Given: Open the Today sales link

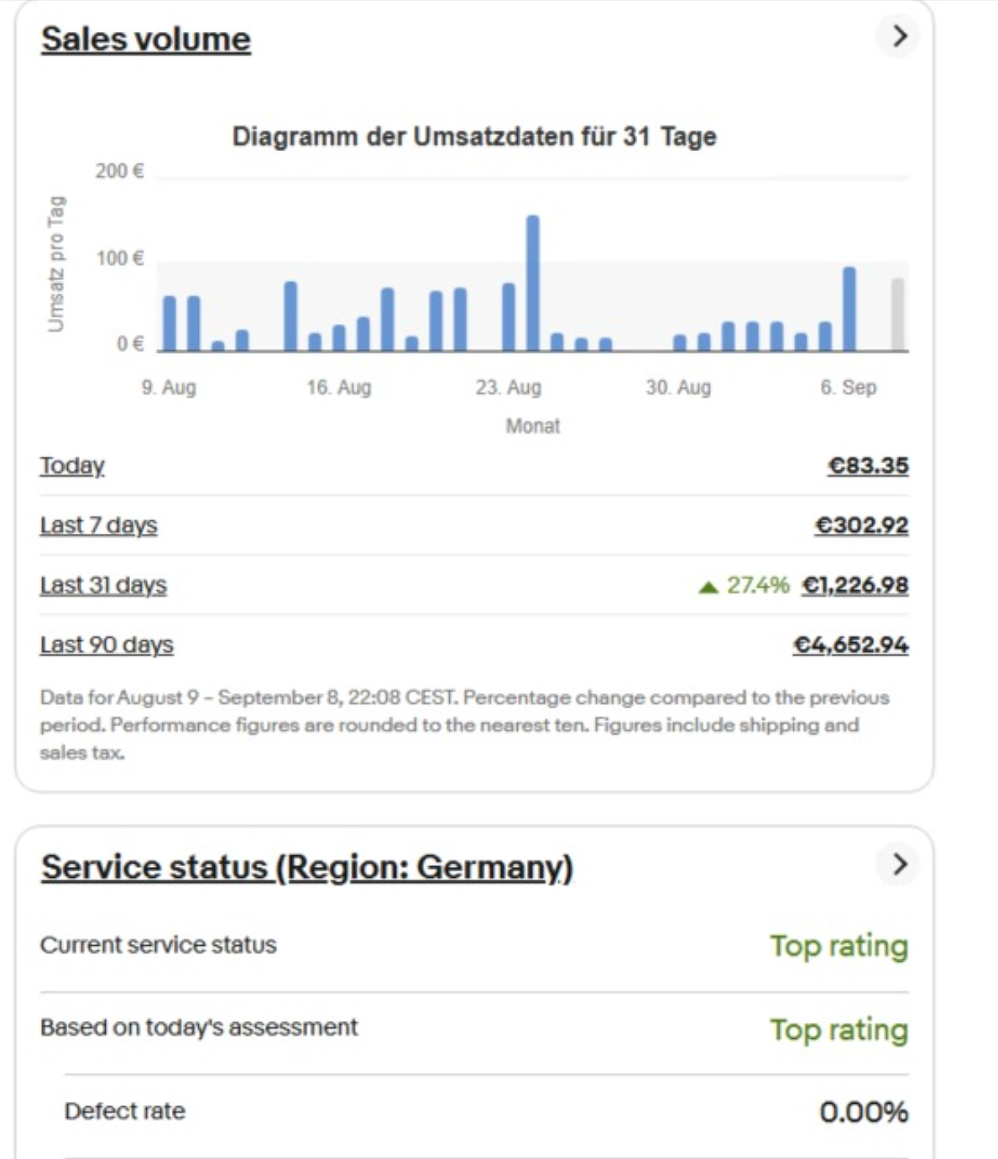Looking at the screenshot, I should pos(72,466).
